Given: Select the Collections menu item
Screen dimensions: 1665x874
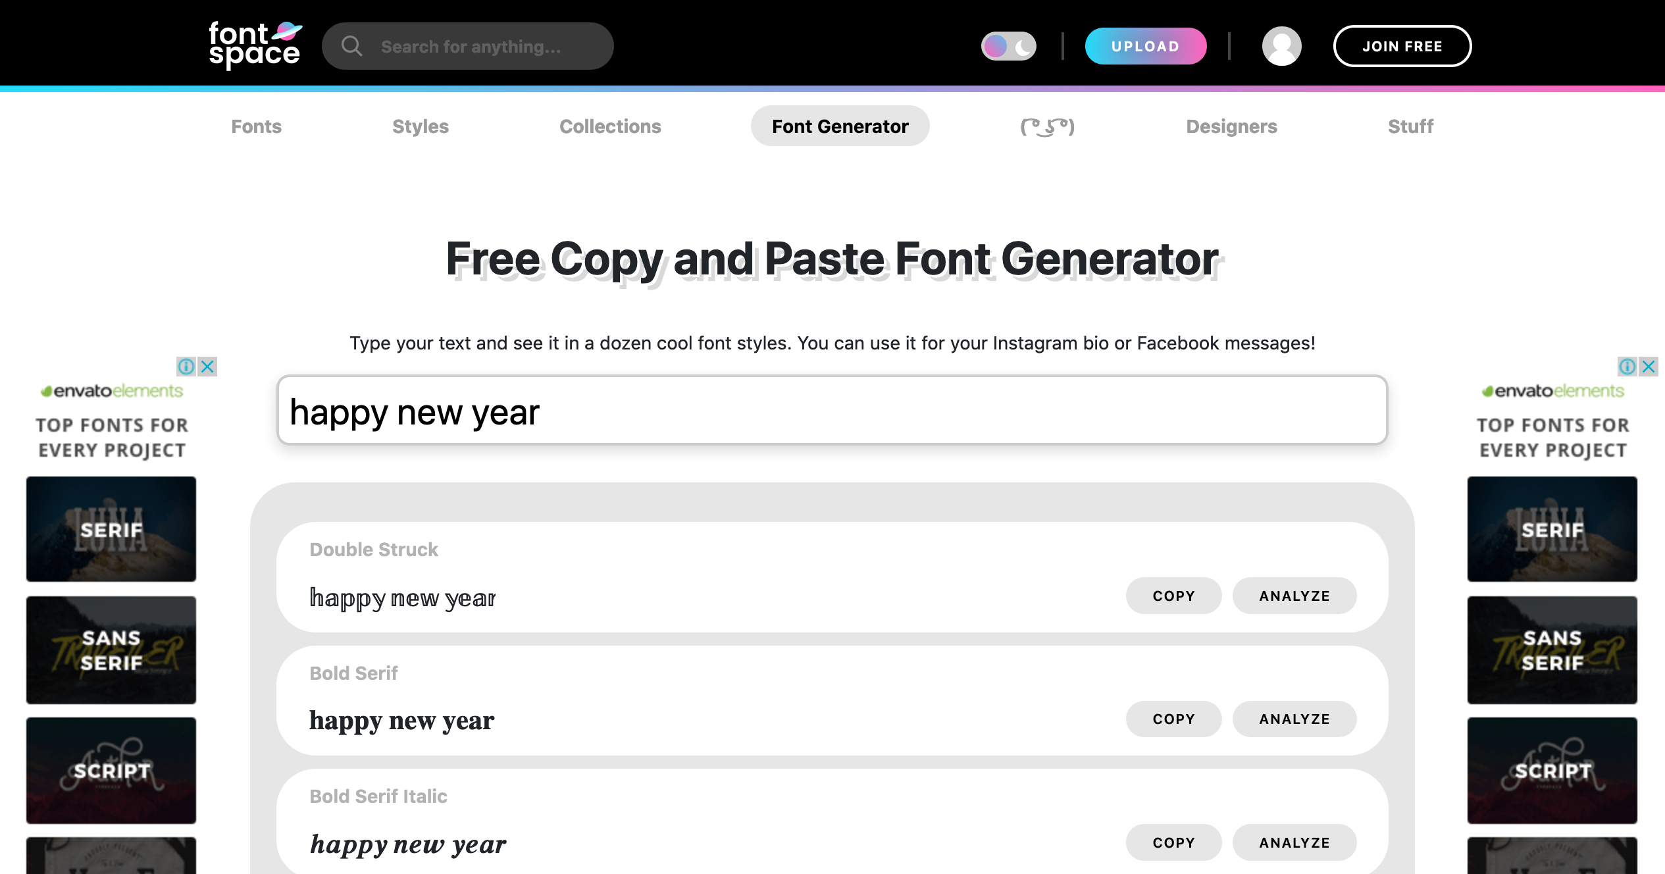Looking at the screenshot, I should (x=610, y=126).
